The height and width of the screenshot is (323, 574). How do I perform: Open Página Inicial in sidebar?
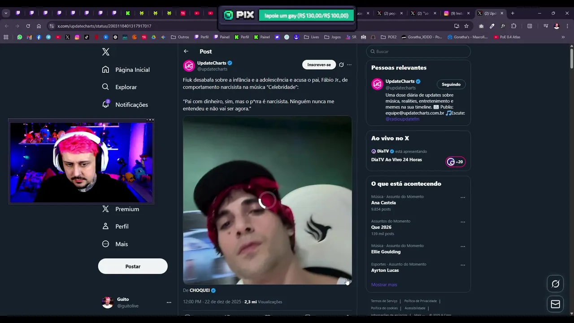tap(126, 70)
